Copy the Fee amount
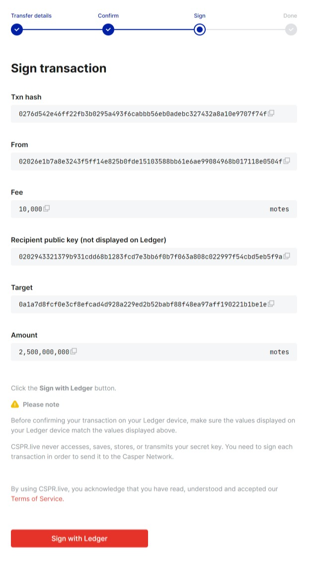The height and width of the screenshot is (567, 310). (x=47, y=209)
